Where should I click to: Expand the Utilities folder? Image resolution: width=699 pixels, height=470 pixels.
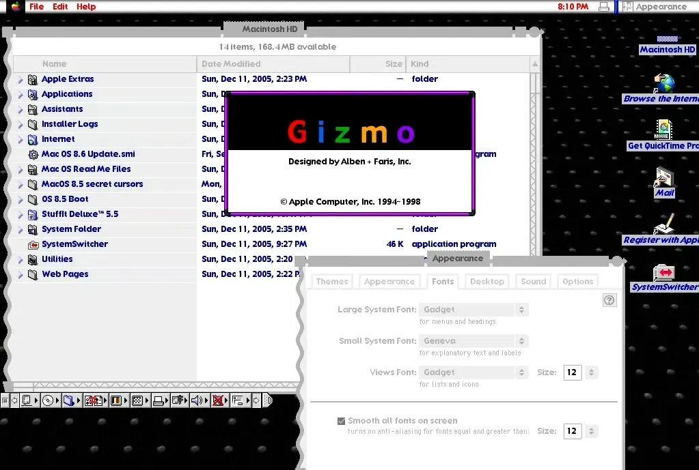(x=20, y=259)
